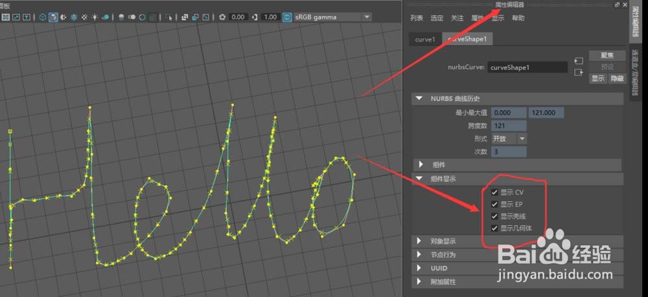Click the greyed depth of field icon
Screen dimensions: 648x297
tap(153, 17)
